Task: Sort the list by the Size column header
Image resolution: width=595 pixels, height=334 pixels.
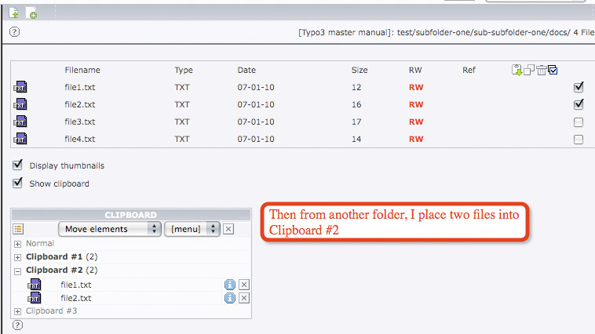Action: click(x=359, y=71)
